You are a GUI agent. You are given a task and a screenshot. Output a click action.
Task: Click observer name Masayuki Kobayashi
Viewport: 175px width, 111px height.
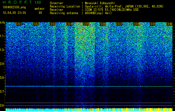point(100,3)
